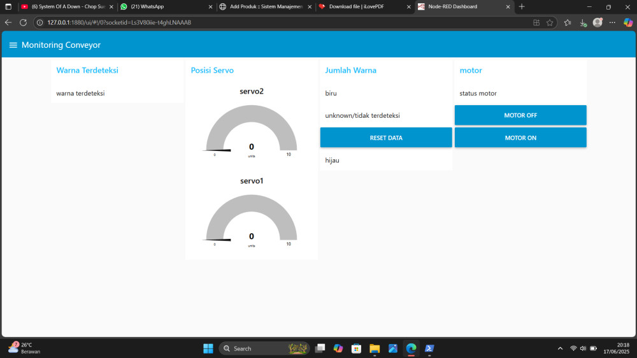Open browser downloads icon
The image size is (637, 358).
tap(583, 23)
